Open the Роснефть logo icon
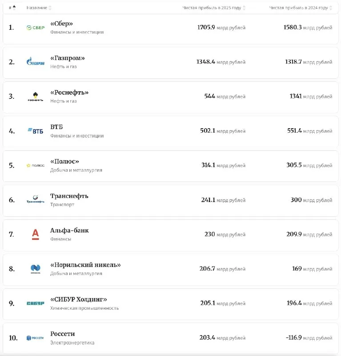 tap(36, 97)
